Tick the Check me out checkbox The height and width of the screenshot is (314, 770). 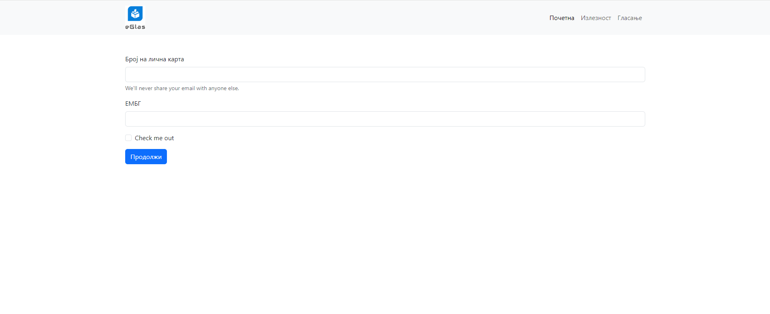128,138
